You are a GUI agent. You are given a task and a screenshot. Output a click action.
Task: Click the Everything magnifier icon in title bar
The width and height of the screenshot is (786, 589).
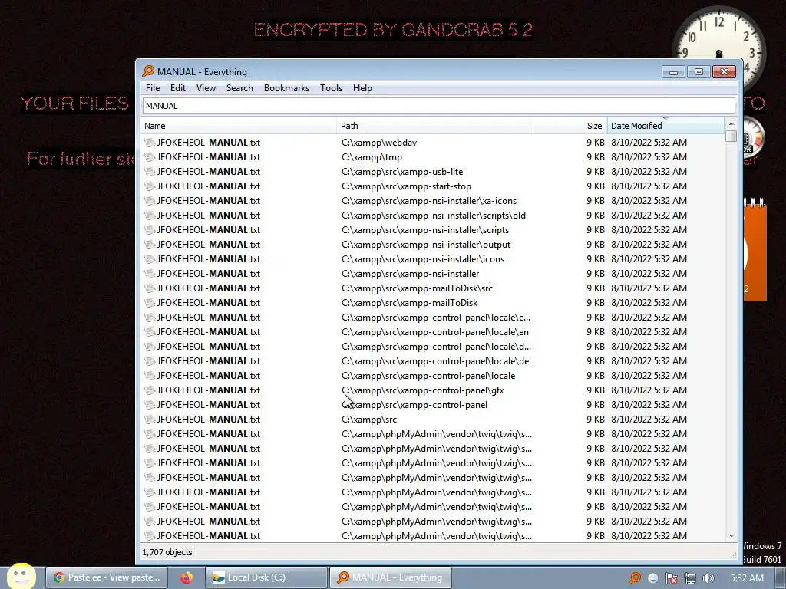point(148,71)
